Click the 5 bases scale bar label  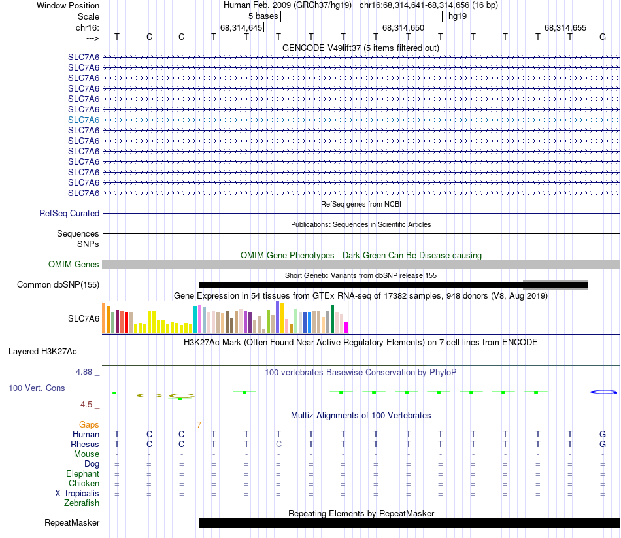[263, 16]
